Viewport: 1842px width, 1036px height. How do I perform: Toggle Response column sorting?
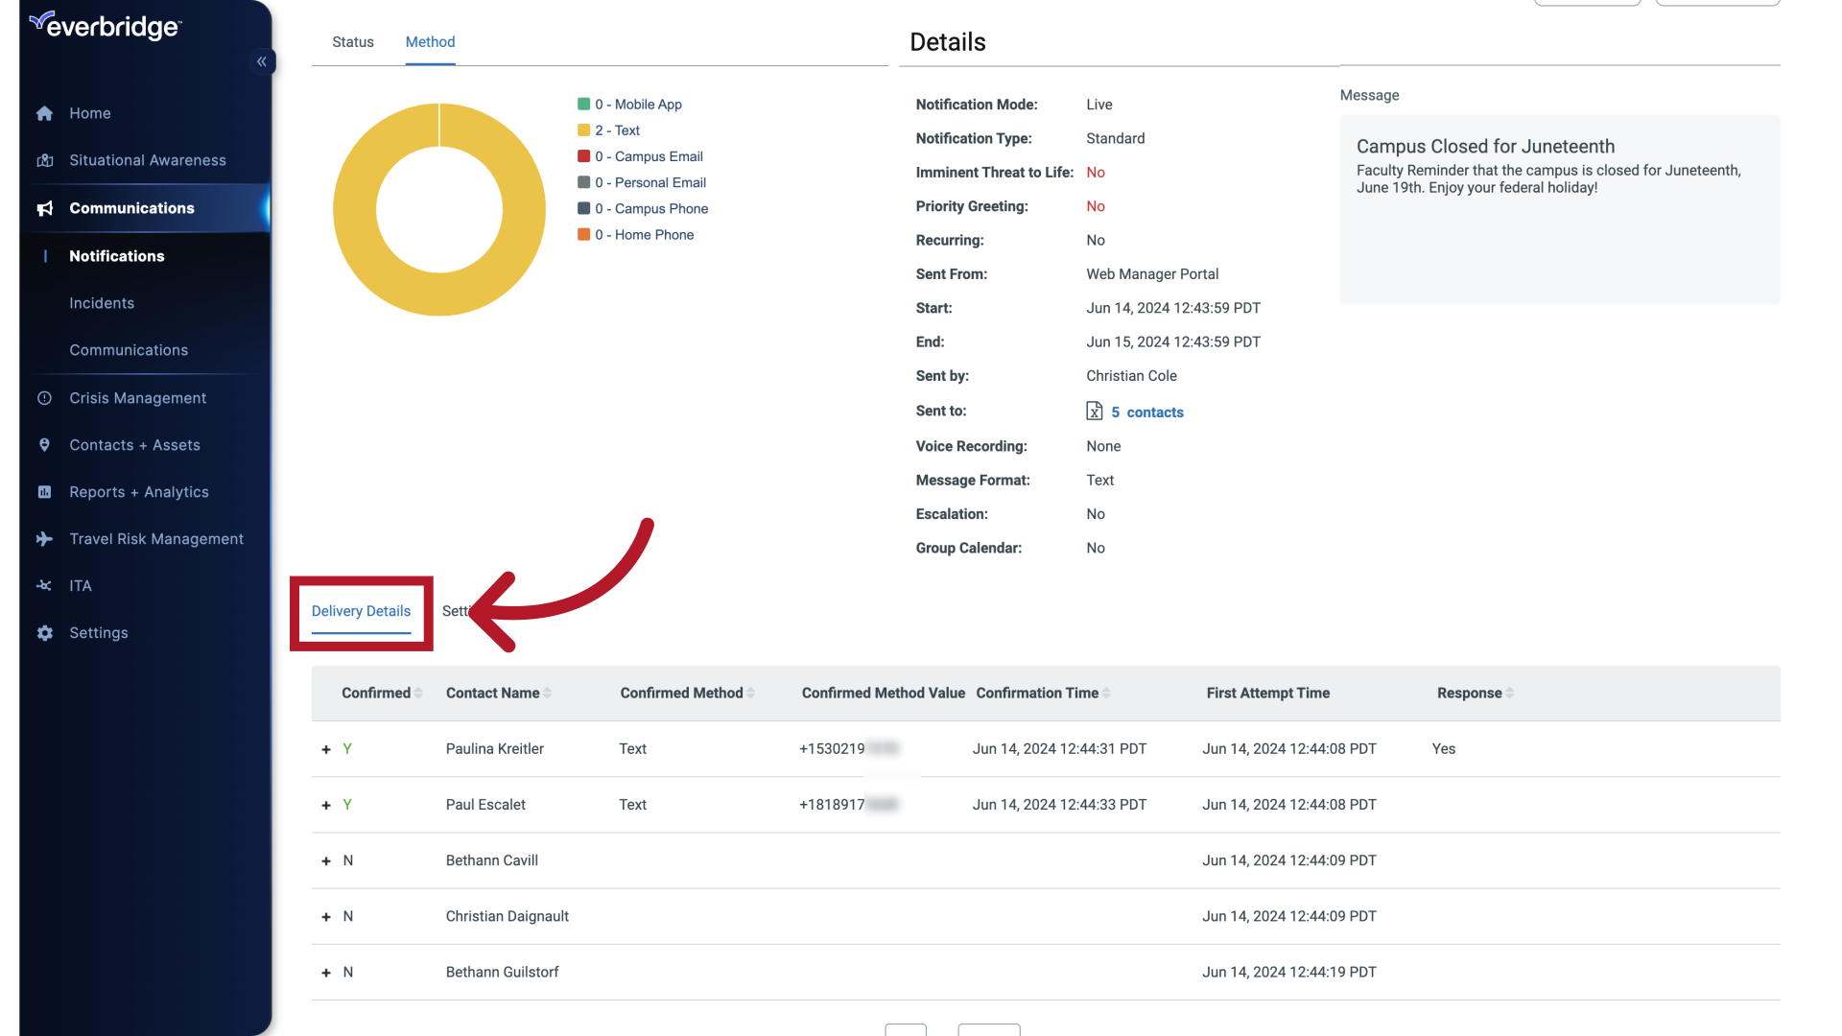tap(1507, 693)
